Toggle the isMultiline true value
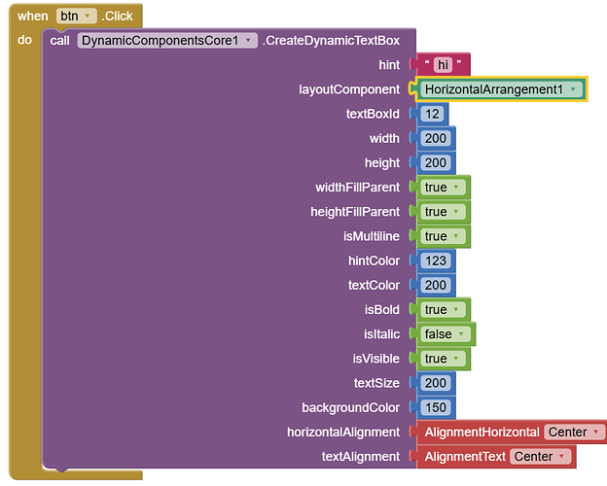Viewport: 607px width, 486px height. [442, 236]
